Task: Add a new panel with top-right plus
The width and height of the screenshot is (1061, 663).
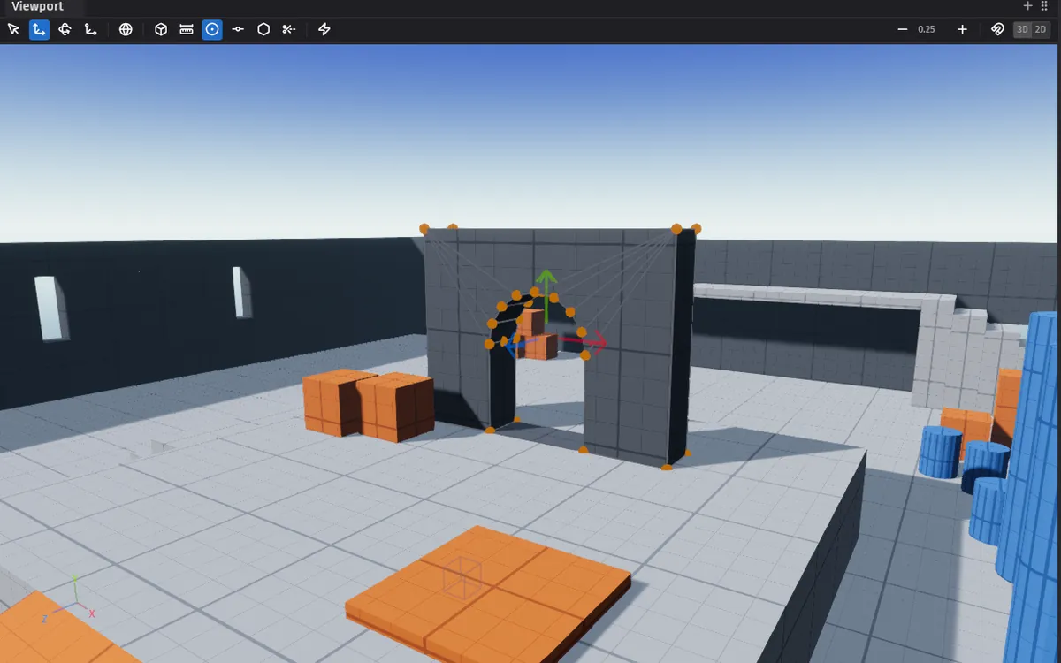Action: tap(1027, 6)
